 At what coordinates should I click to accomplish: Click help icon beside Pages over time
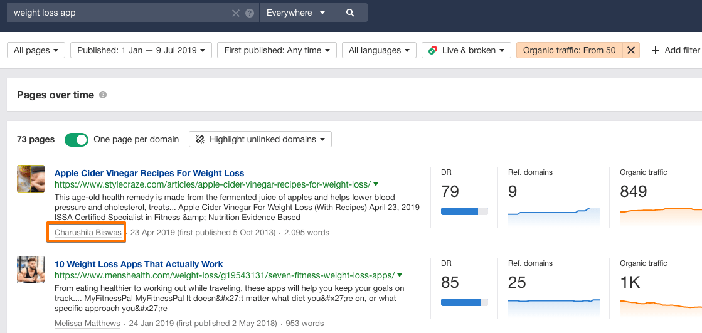(x=103, y=95)
